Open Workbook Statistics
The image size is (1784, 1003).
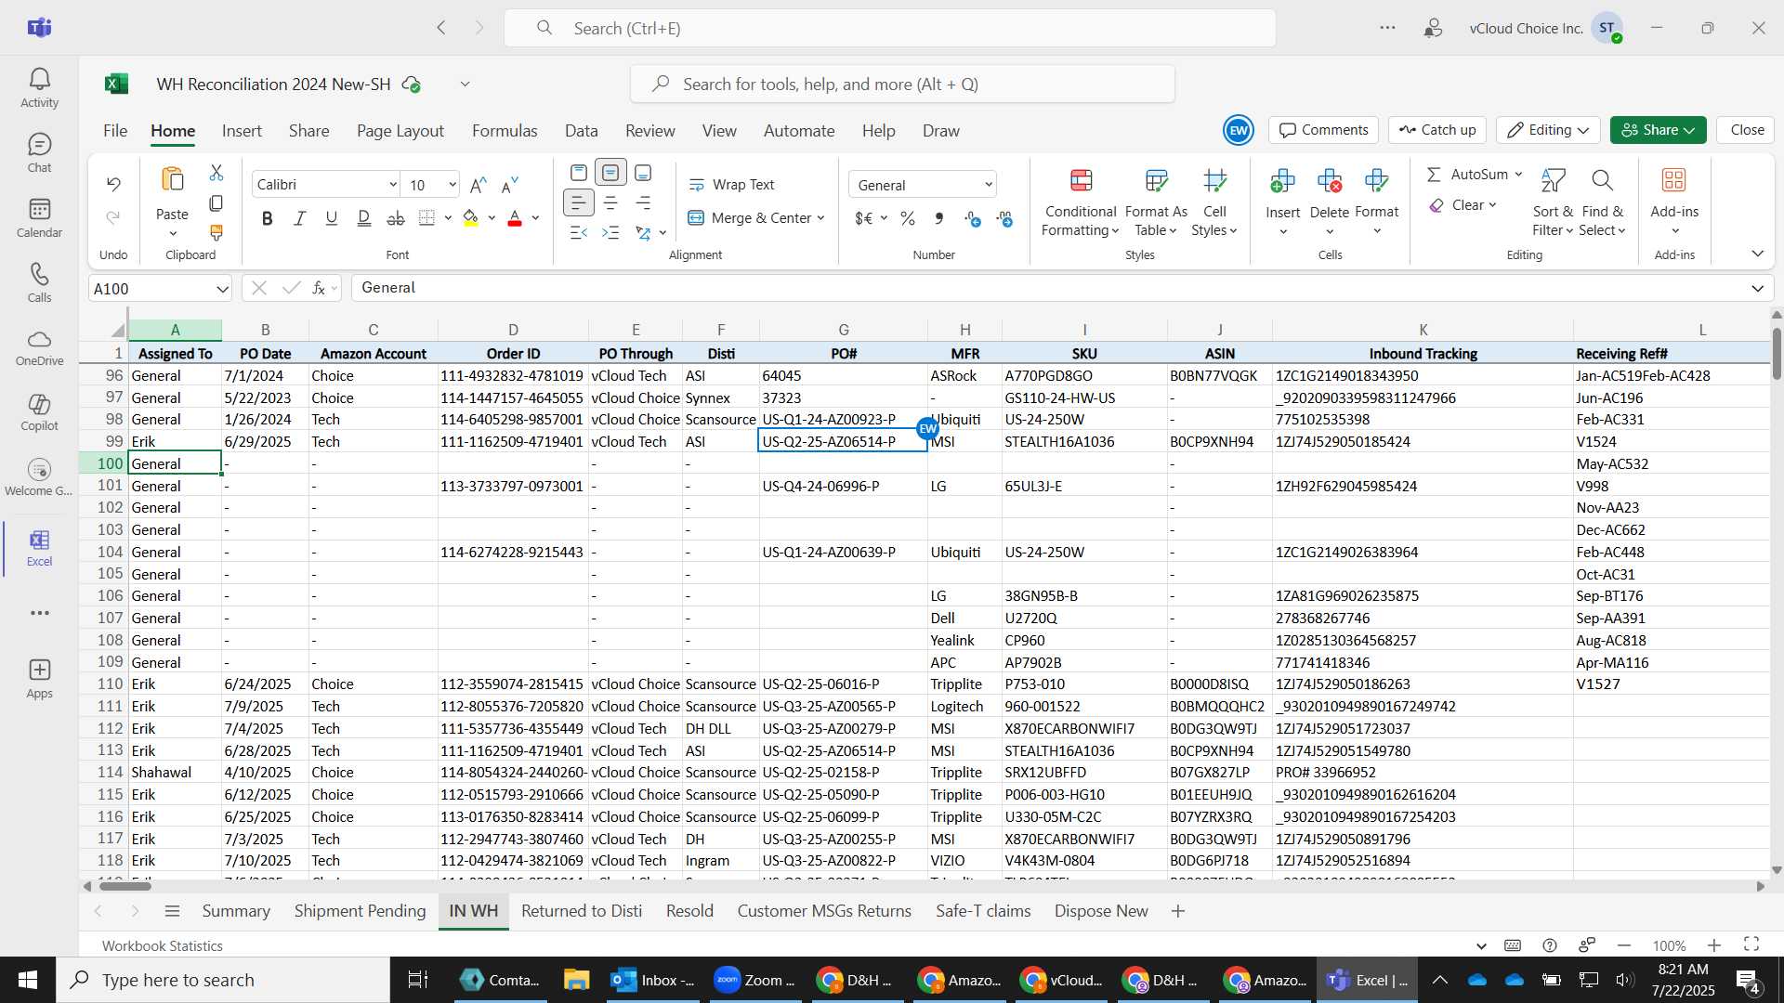coord(163,945)
